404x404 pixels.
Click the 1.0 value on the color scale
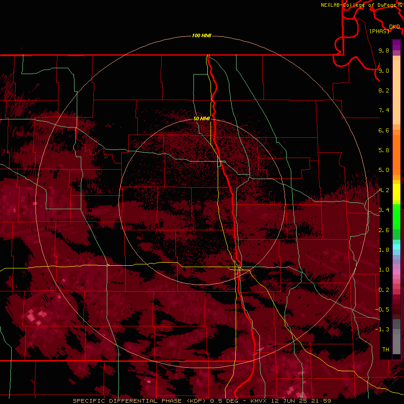point(384,270)
